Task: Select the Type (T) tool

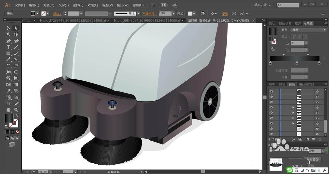Action: click(8, 47)
